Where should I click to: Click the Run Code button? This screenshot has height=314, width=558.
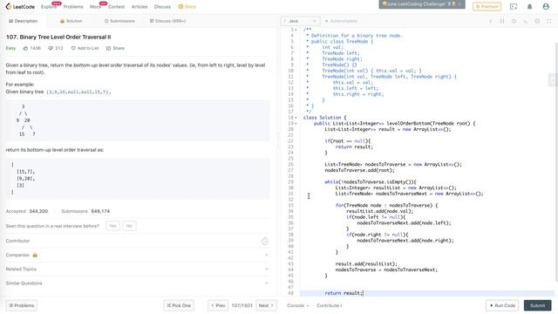(502, 305)
